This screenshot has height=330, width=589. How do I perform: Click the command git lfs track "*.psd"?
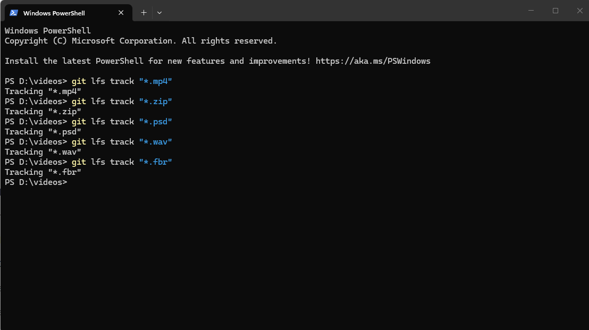click(x=122, y=122)
